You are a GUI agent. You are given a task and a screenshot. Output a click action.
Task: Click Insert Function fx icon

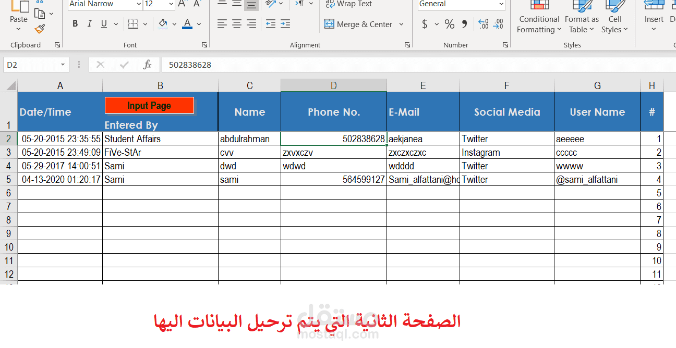148,65
